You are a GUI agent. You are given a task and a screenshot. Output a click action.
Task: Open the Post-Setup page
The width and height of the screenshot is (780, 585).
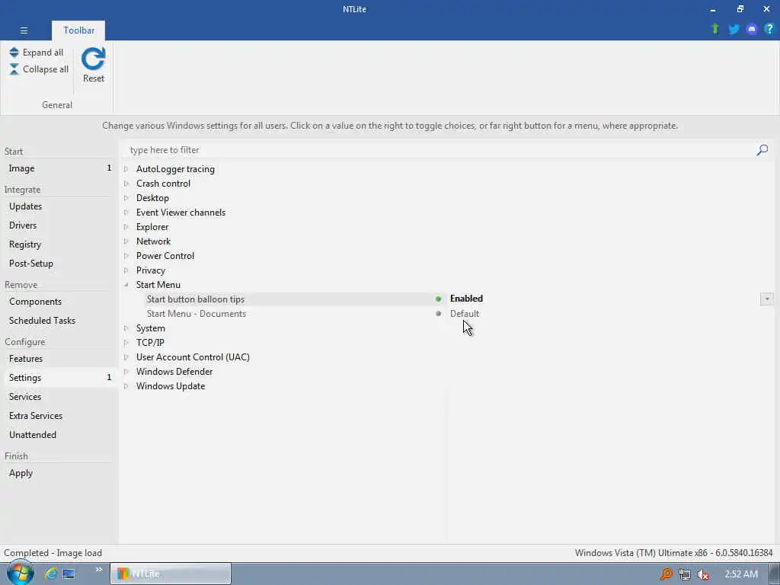[x=59, y=264]
